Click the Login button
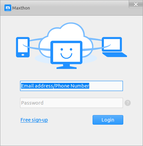The image size is (143, 146). pos(108,120)
